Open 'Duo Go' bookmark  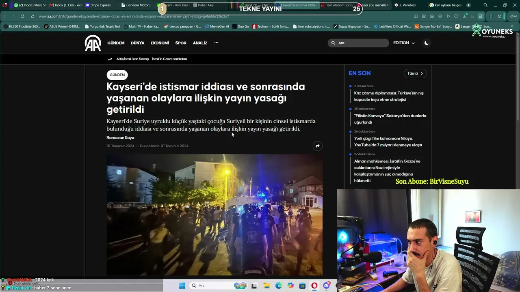pos(240,27)
